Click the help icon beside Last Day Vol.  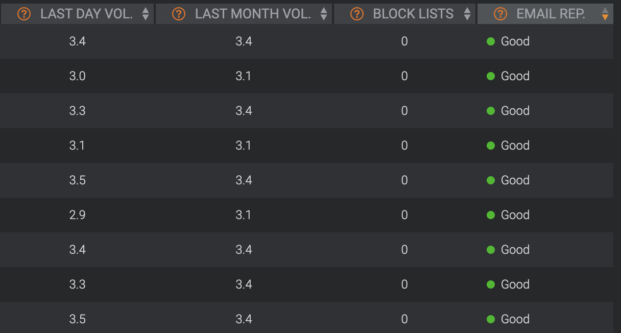24,14
